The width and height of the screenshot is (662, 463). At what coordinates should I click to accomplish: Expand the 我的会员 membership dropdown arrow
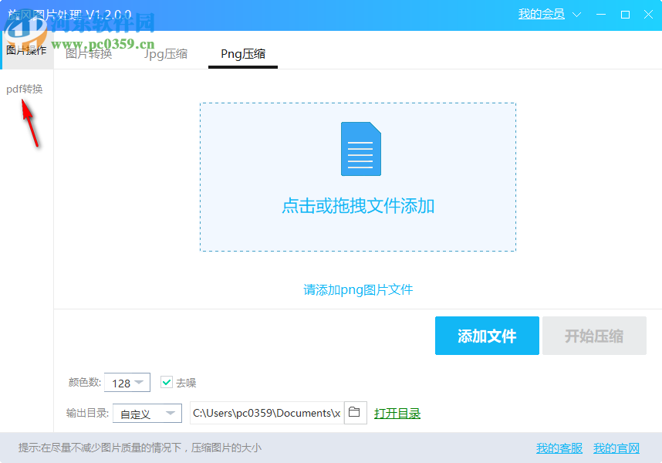[576, 14]
